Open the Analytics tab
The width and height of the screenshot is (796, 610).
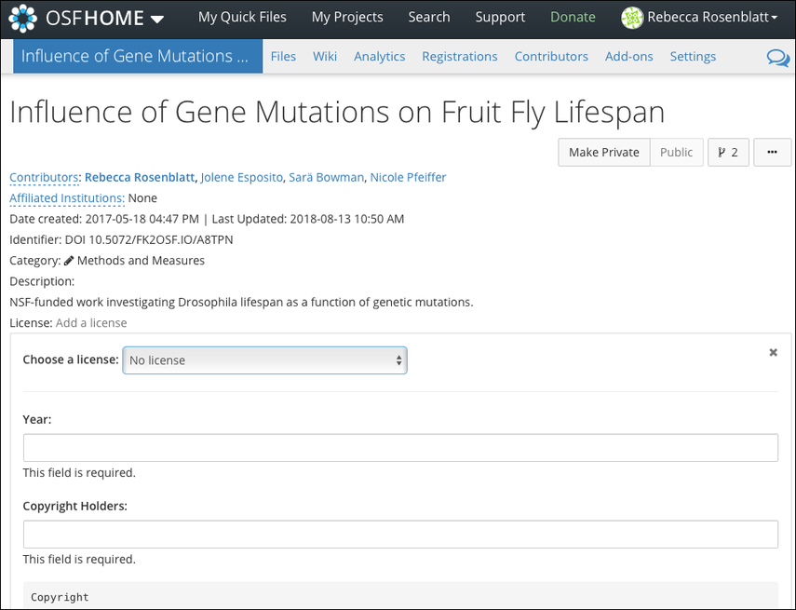tap(379, 57)
